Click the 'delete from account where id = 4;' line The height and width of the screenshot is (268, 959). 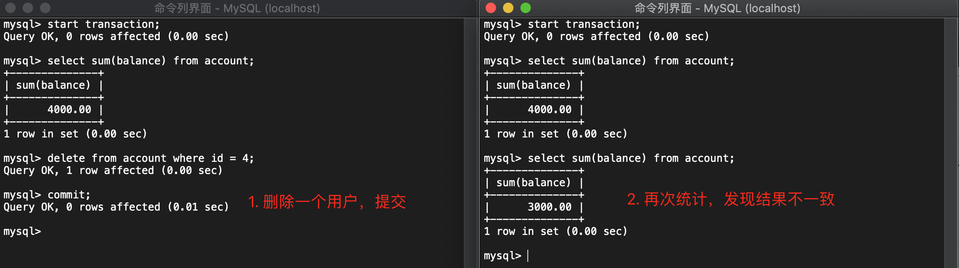click(129, 158)
